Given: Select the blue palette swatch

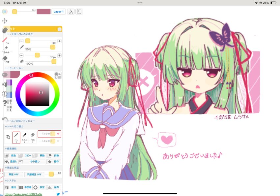Looking at the screenshot, I should [x=9, y=95].
